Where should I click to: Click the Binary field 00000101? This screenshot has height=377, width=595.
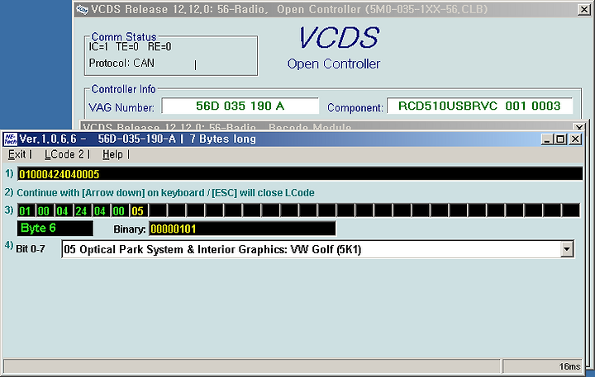click(242, 229)
